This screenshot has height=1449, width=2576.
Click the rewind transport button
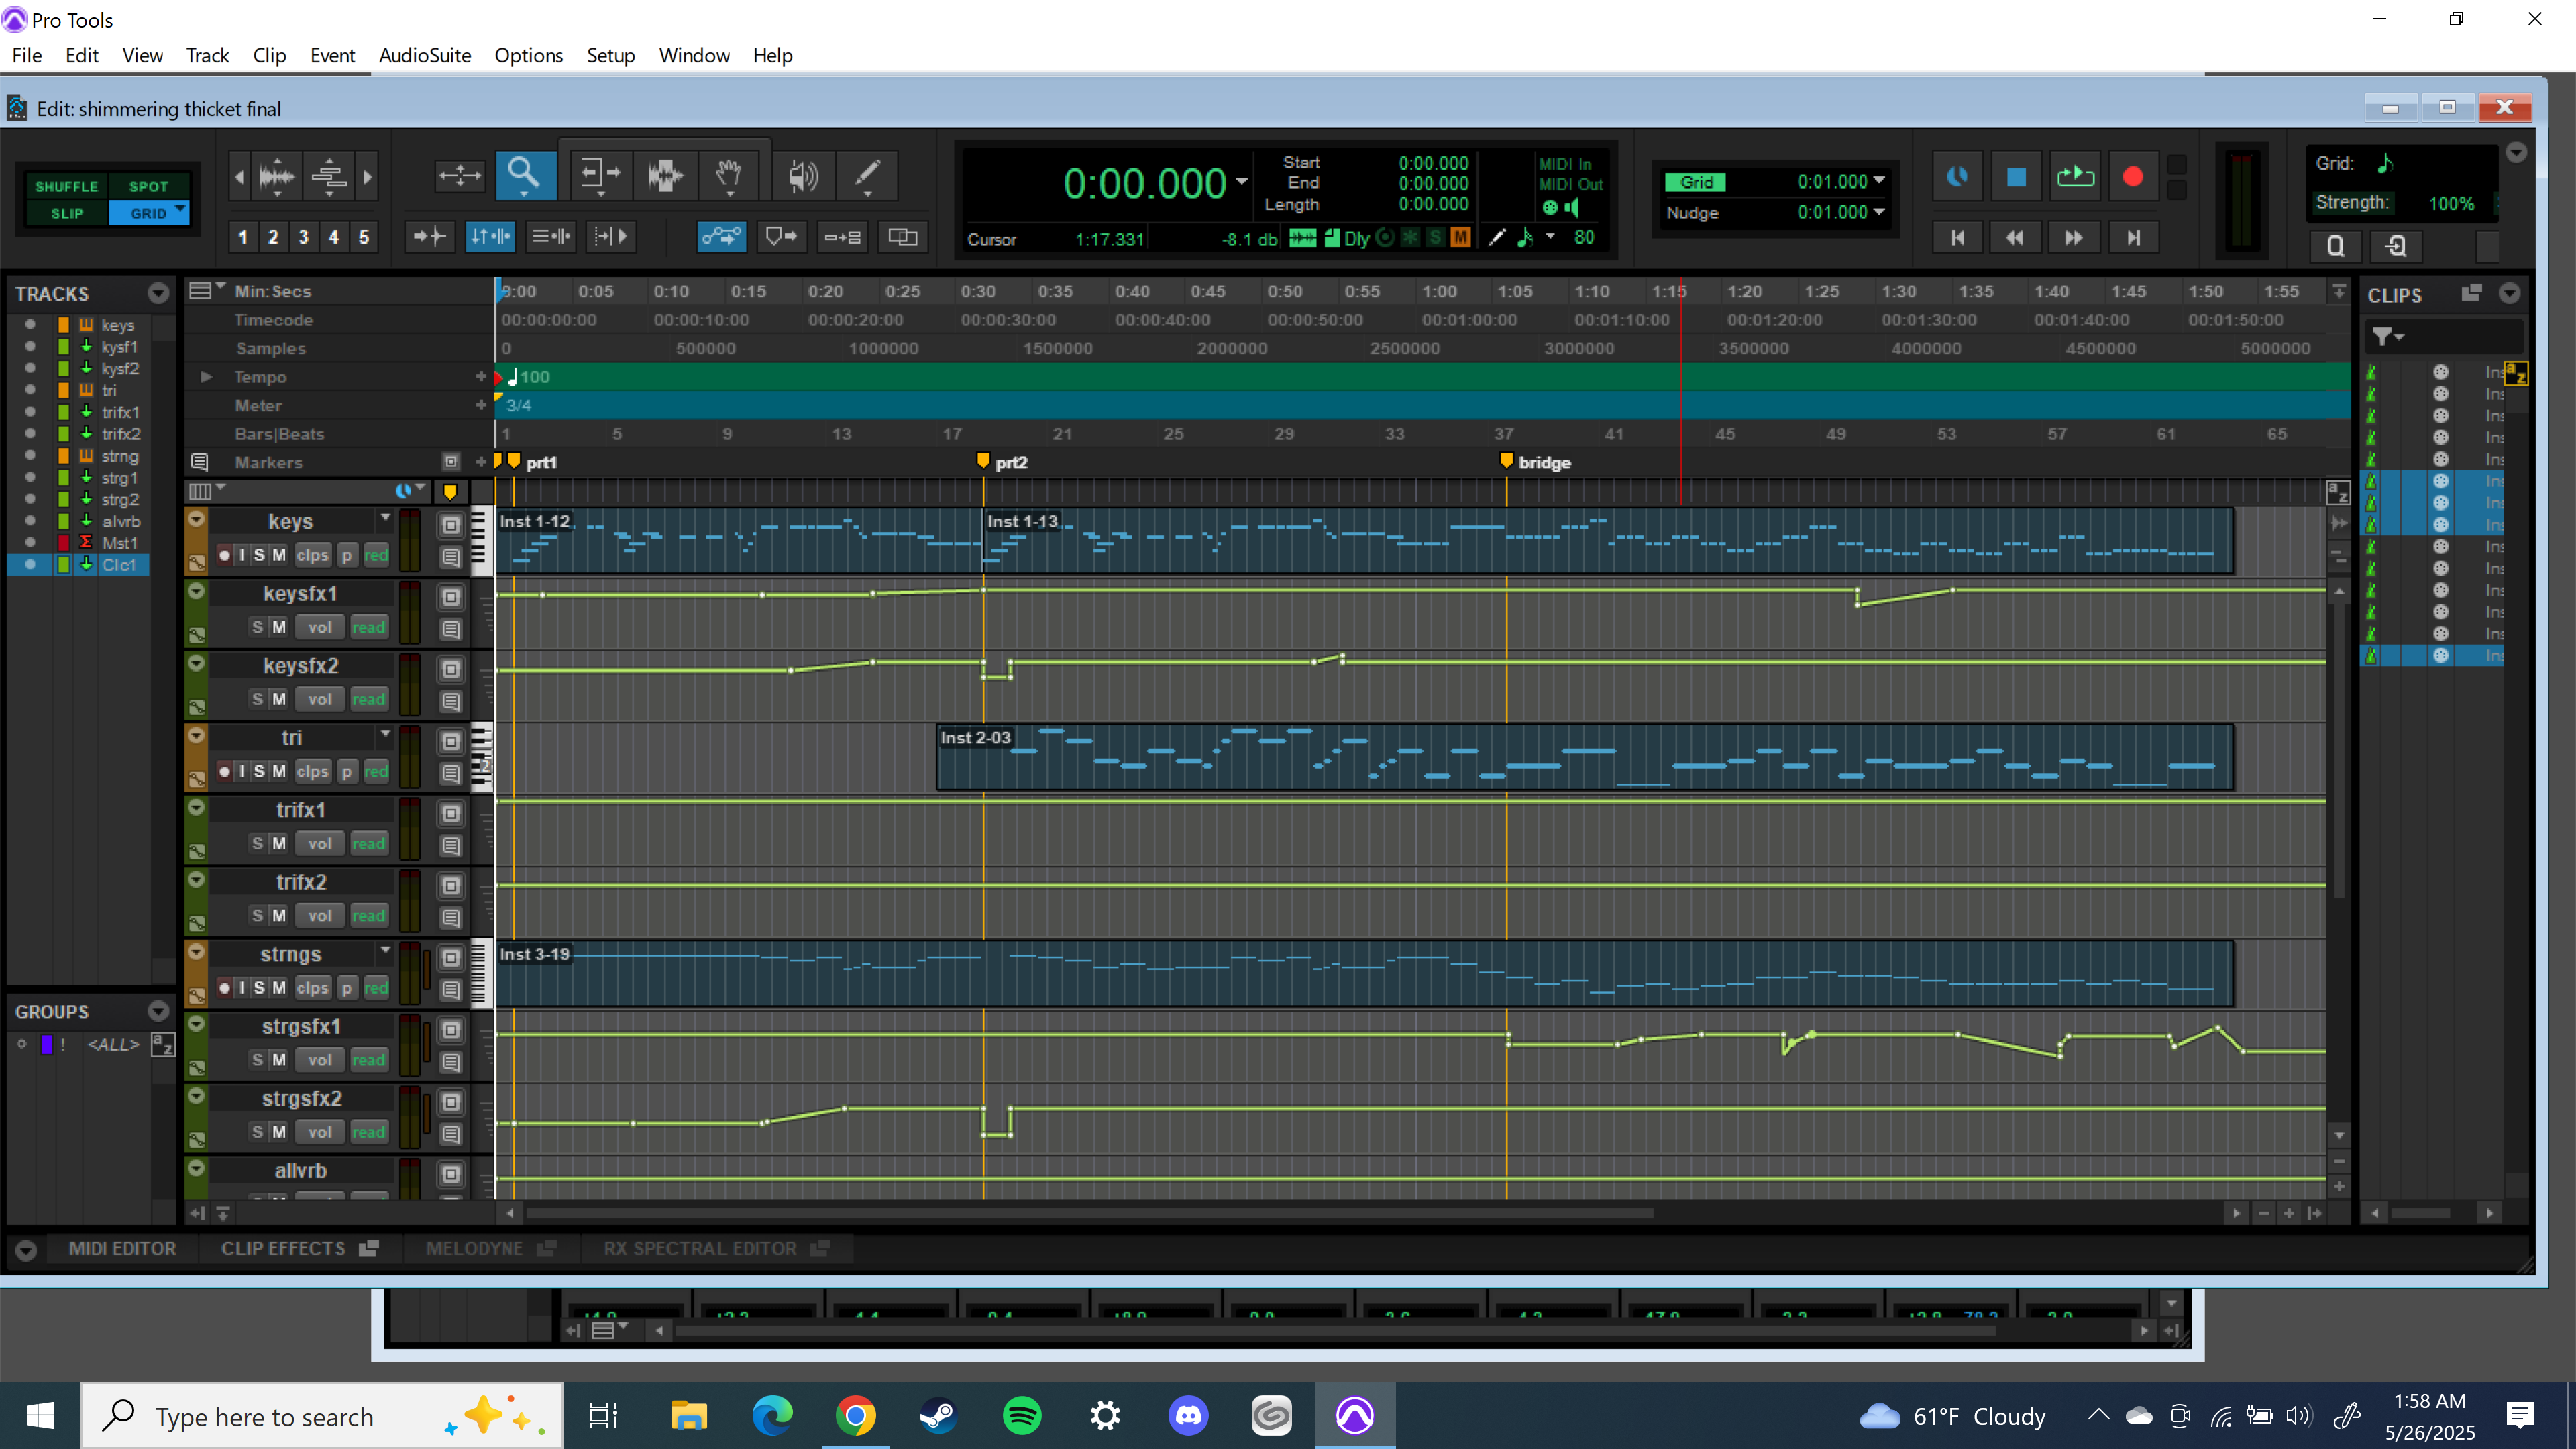[2015, 237]
